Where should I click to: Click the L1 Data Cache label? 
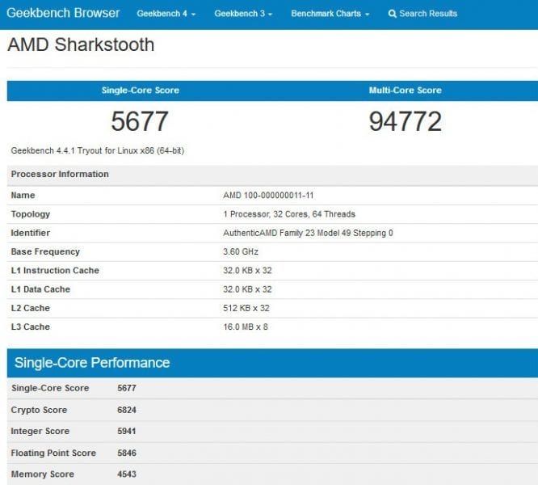point(40,289)
